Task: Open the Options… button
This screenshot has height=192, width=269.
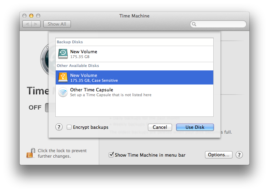Action: coord(219,155)
